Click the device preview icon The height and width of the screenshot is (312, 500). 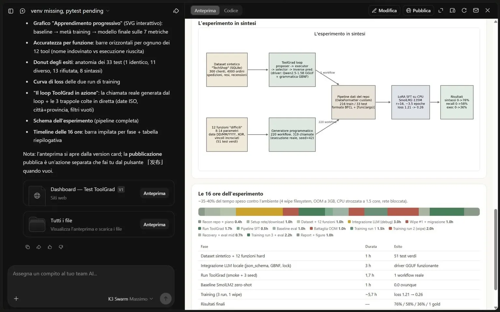452,10
